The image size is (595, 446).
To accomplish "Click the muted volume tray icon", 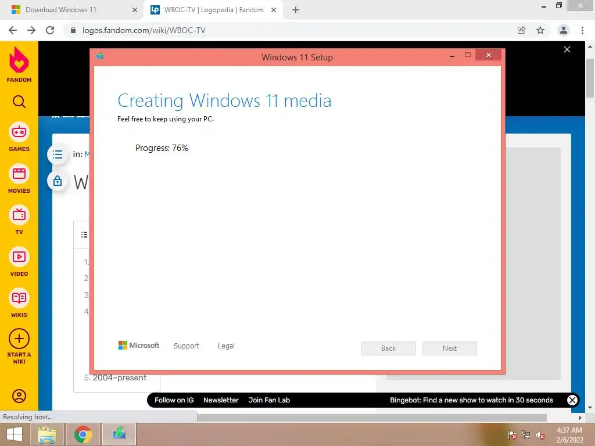I will tap(540, 435).
